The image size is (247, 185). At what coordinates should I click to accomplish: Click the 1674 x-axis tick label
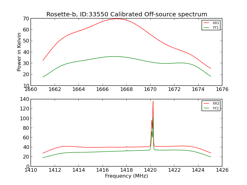coord(198,89)
